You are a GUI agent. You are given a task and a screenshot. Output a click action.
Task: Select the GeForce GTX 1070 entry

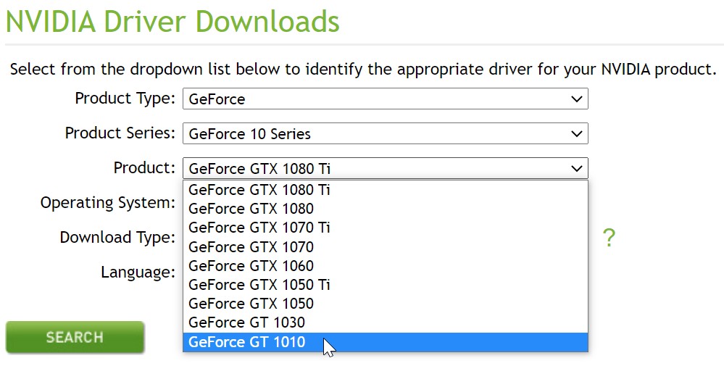pos(251,247)
